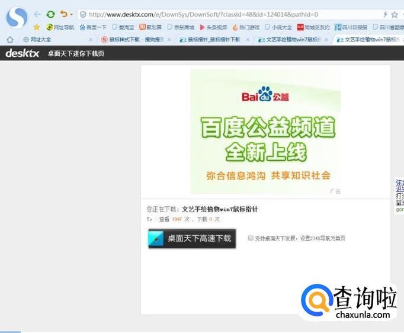Open the 热门游戏 bookmark
This screenshot has width=404, height=333.
tap(246, 27)
